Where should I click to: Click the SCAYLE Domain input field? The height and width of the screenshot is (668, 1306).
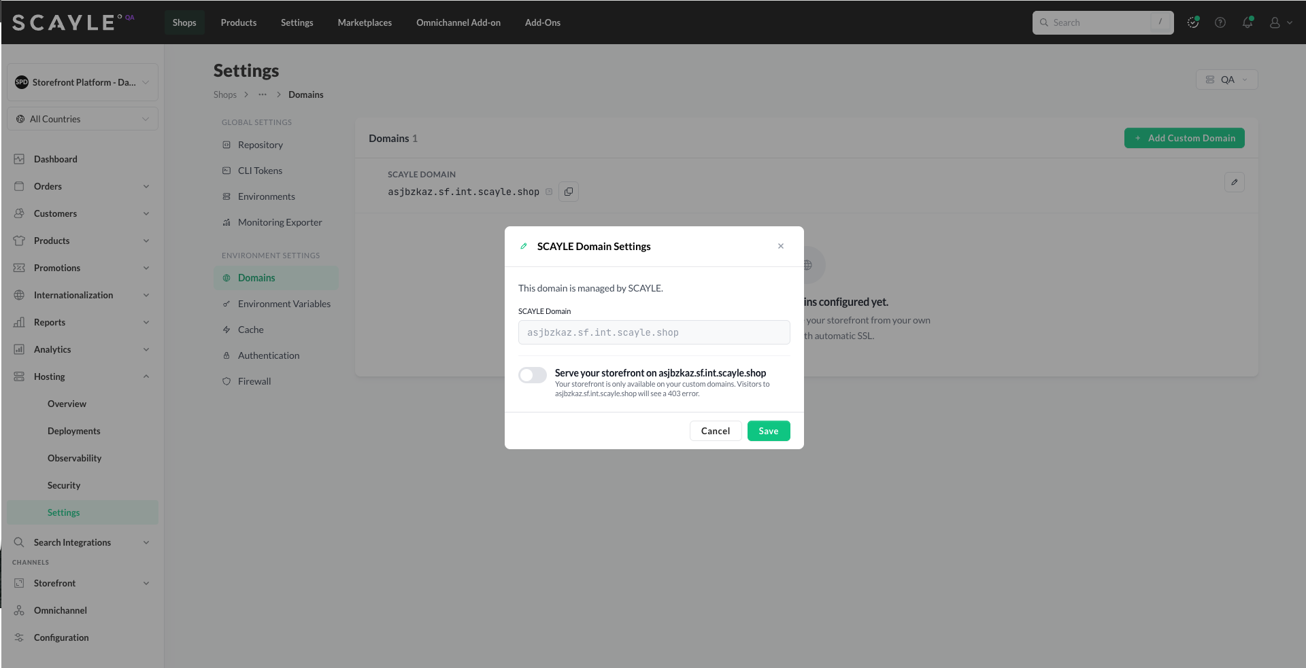coord(654,332)
